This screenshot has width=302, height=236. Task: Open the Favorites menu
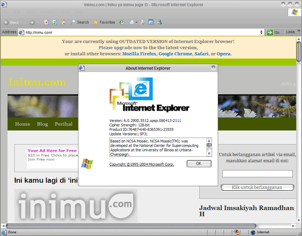pos(48,12)
